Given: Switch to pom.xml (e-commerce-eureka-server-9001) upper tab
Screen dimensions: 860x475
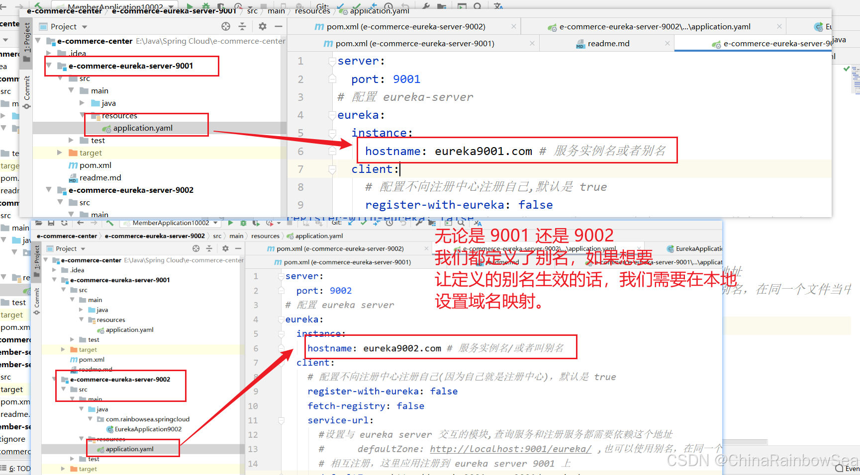Looking at the screenshot, I should tap(414, 44).
